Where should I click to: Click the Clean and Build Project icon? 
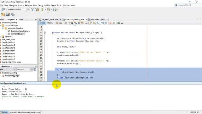click(x=37, y=9)
